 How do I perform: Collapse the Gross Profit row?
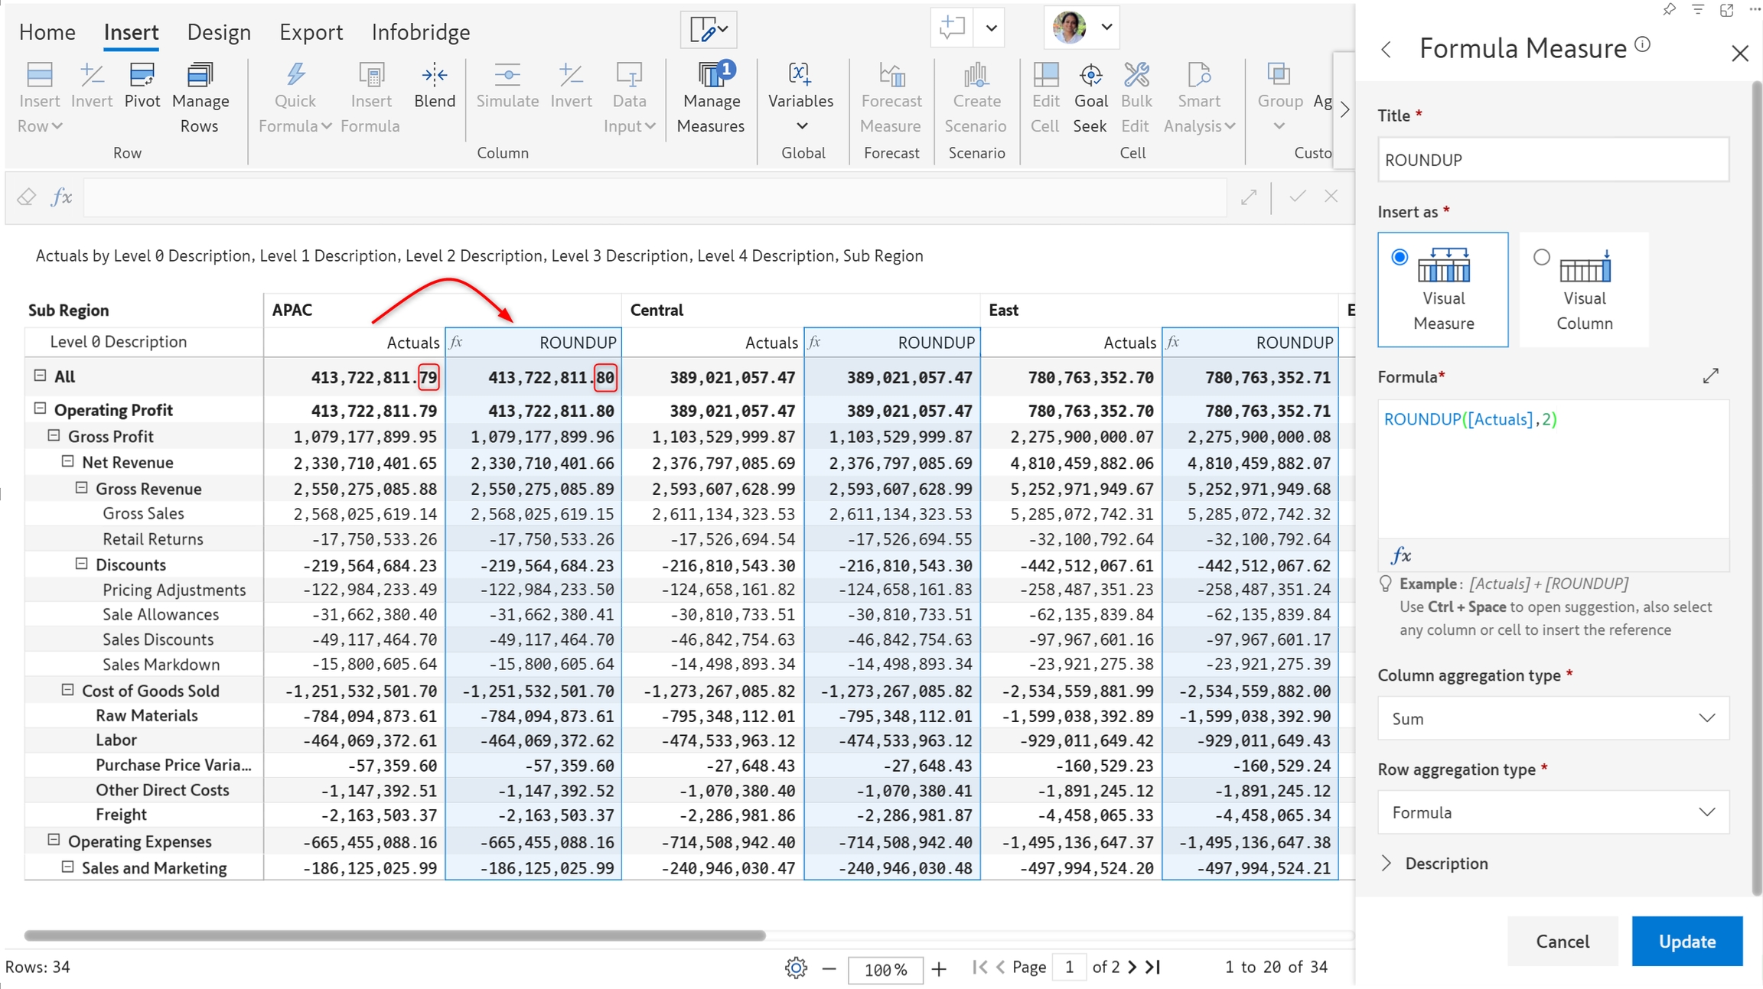[x=54, y=436]
